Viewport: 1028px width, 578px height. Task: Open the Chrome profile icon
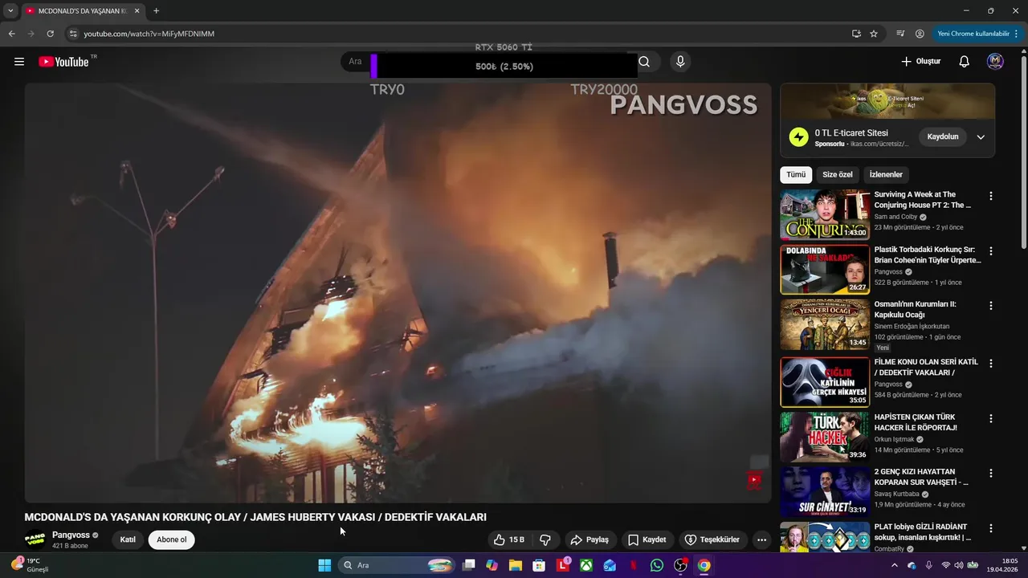[920, 34]
